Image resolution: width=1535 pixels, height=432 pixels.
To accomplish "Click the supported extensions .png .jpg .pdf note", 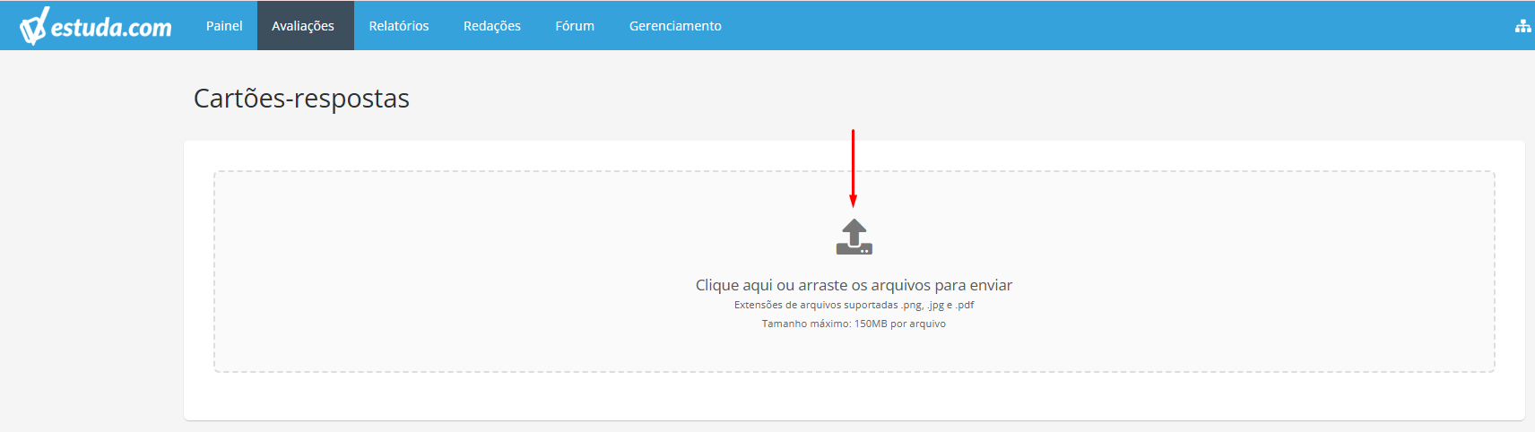I will (854, 305).
